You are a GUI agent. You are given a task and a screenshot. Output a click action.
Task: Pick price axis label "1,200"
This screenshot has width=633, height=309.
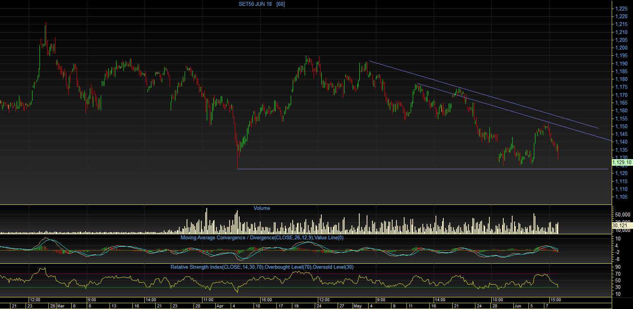(x=621, y=48)
